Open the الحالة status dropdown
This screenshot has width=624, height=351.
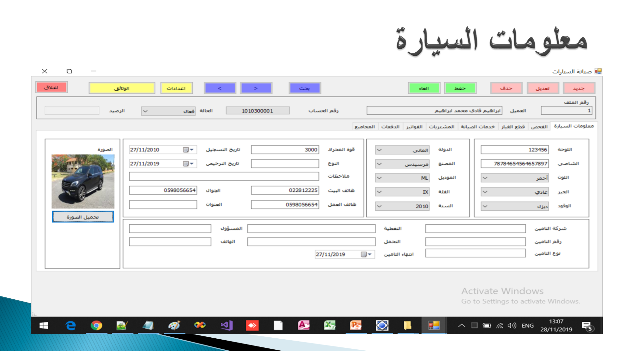(145, 111)
